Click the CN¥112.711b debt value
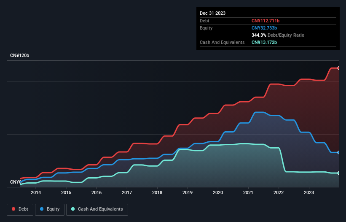Viewport: 346px width, 222px height. tap(266, 21)
